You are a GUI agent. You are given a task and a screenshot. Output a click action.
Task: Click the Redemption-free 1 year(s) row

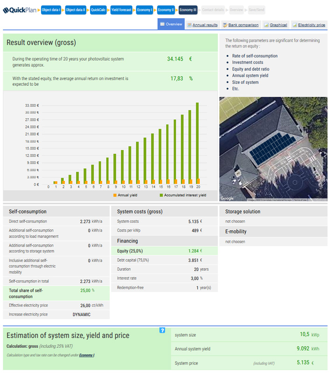pos(164,288)
